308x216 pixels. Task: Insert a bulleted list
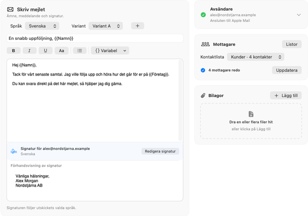(x=79, y=51)
